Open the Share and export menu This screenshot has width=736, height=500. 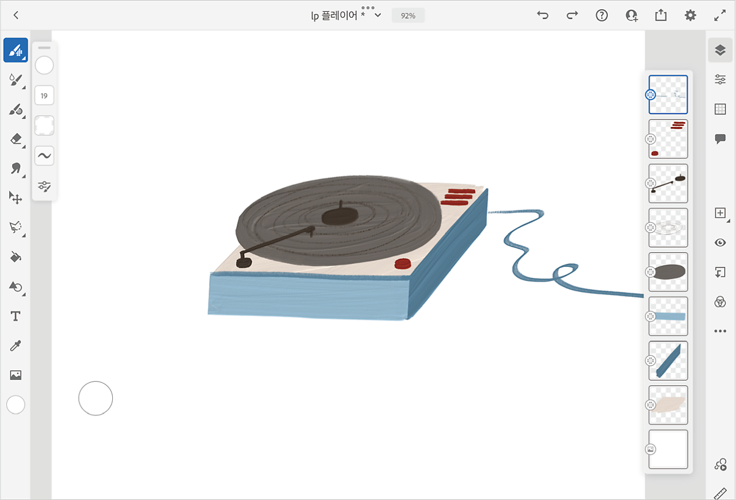tap(661, 15)
